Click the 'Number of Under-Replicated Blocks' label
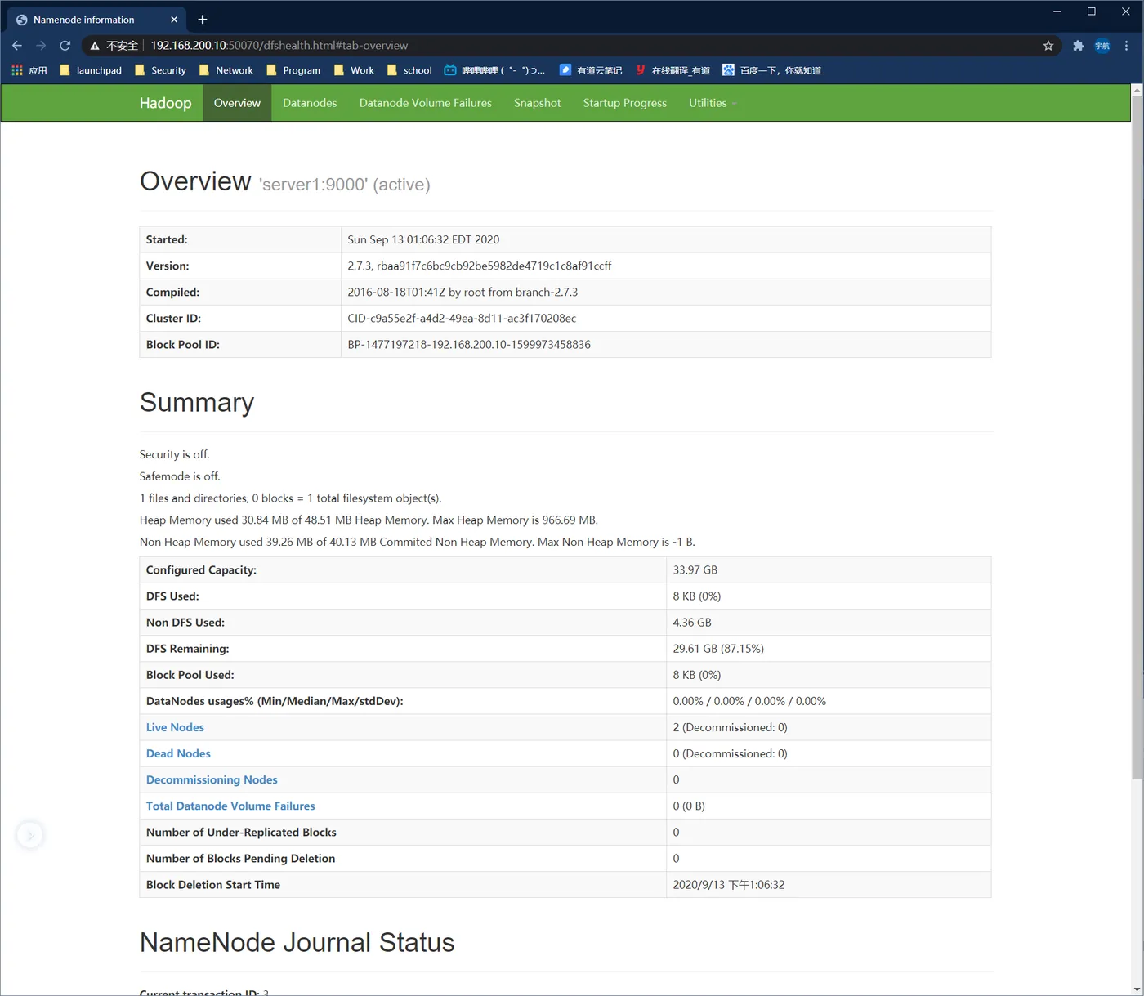Viewport: 1144px width, 996px height. 241,832
